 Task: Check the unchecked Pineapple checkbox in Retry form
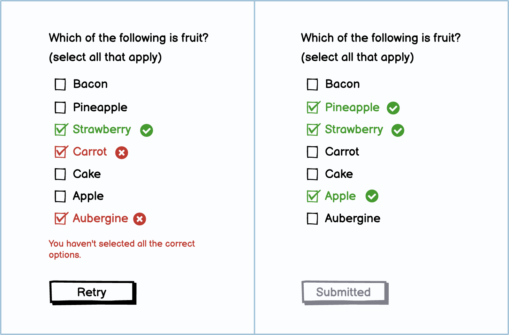pos(60,107)
